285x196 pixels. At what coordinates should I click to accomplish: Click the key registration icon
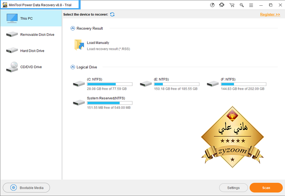coord(242,5)
